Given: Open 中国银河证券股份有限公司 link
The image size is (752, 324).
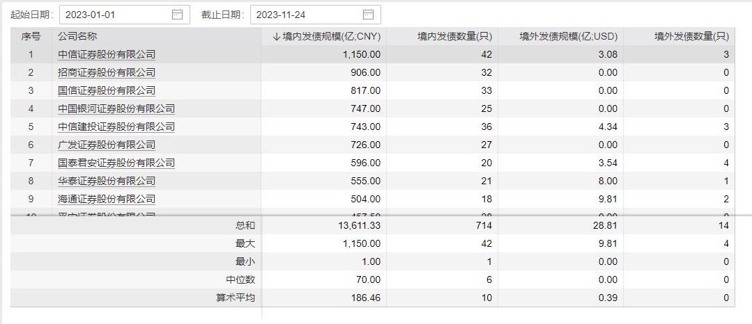Looking at the screenshot, I should point(116,108).
